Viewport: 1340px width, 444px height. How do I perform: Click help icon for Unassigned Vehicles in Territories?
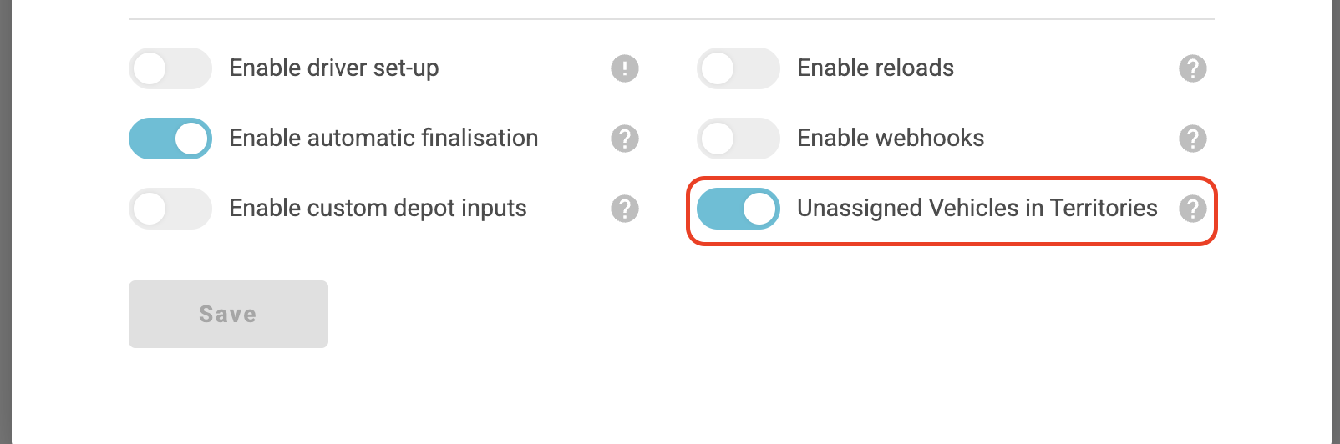pos(1193,209)
